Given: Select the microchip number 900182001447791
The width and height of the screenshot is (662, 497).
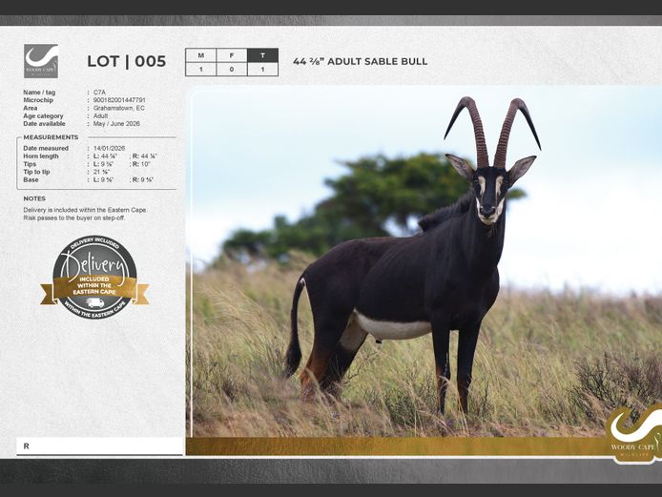Looking at the screenshot, I should 119,100.
